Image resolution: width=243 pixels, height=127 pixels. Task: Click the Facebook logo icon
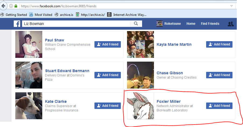[17, 24]
